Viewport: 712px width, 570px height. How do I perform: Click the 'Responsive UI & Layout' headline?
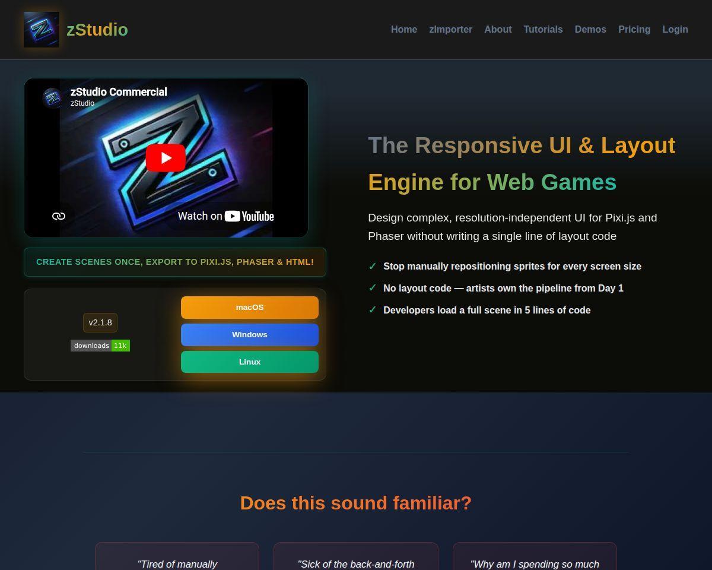pos(522,164)
